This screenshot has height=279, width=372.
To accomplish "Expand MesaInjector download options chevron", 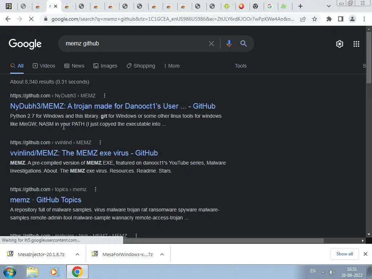I will [77, 254].
